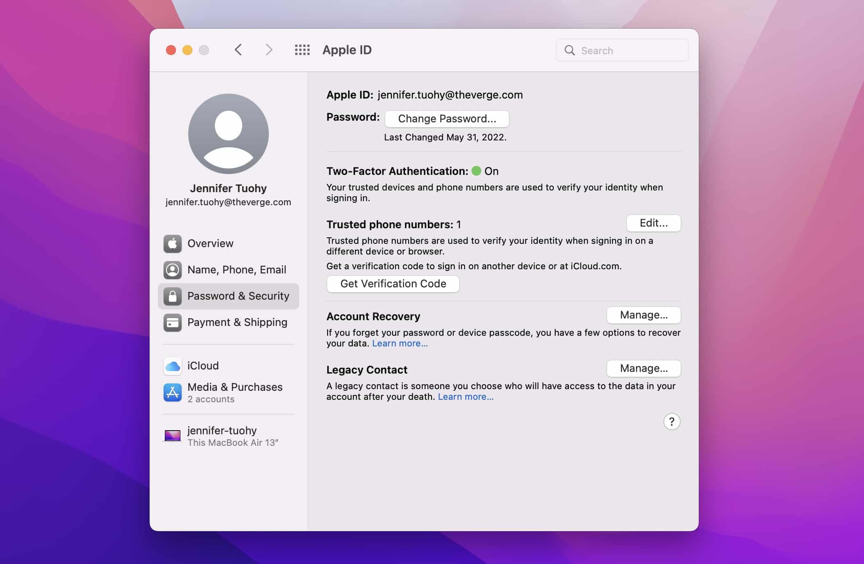Show all preferences with grid icon
This screenshot has width=864, height=564.
click(302, 50)
